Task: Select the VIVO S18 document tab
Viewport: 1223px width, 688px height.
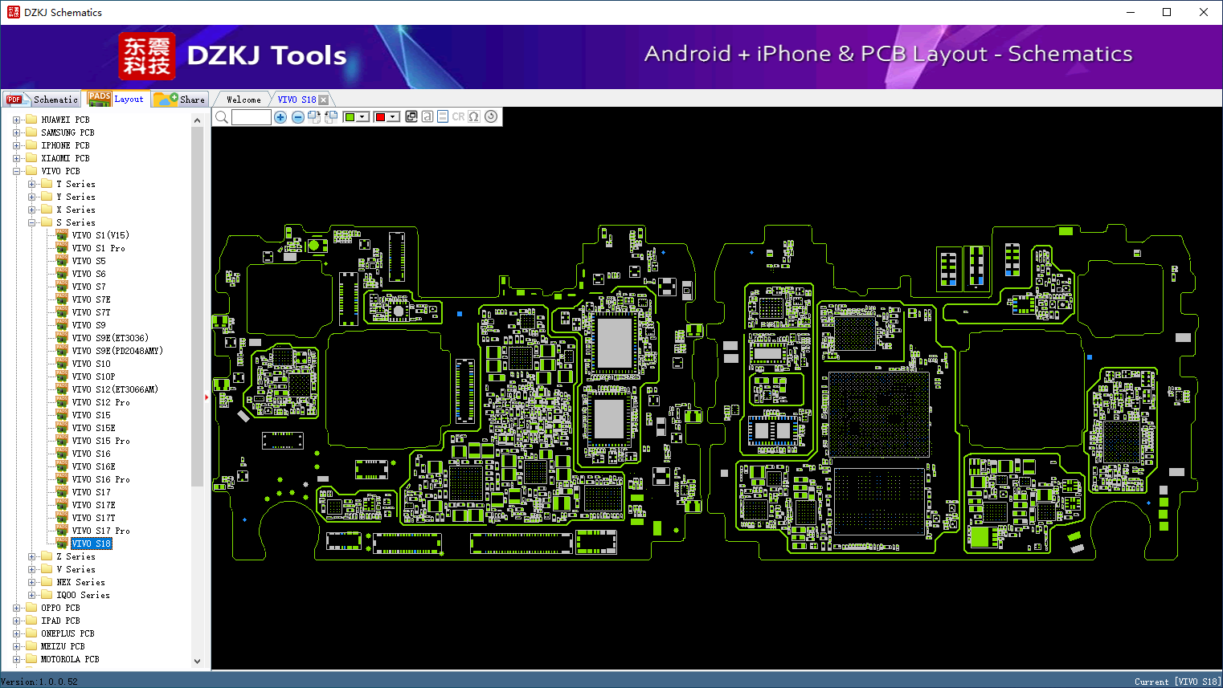Action: coord(297,100)
